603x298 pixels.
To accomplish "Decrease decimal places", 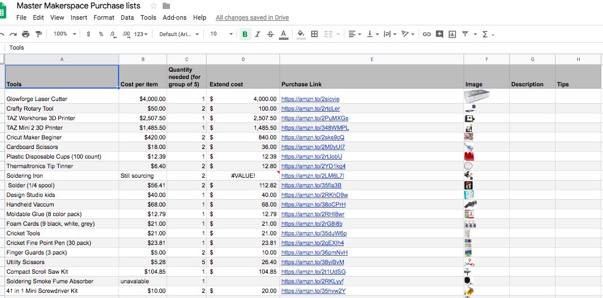I will (x=113, y=34).
